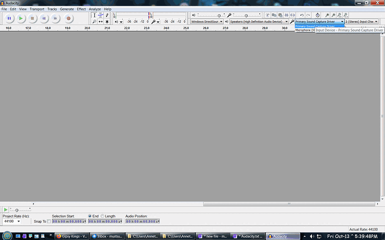Open the Edit menu
Image resolution: width=385 pixels, height=240 pixels.
coord(13,9)
